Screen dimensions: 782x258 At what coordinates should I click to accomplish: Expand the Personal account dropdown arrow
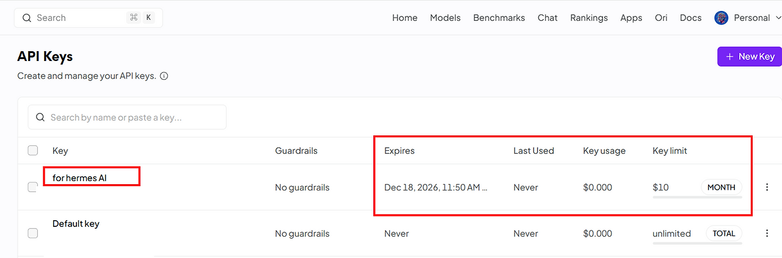(778, 18)
